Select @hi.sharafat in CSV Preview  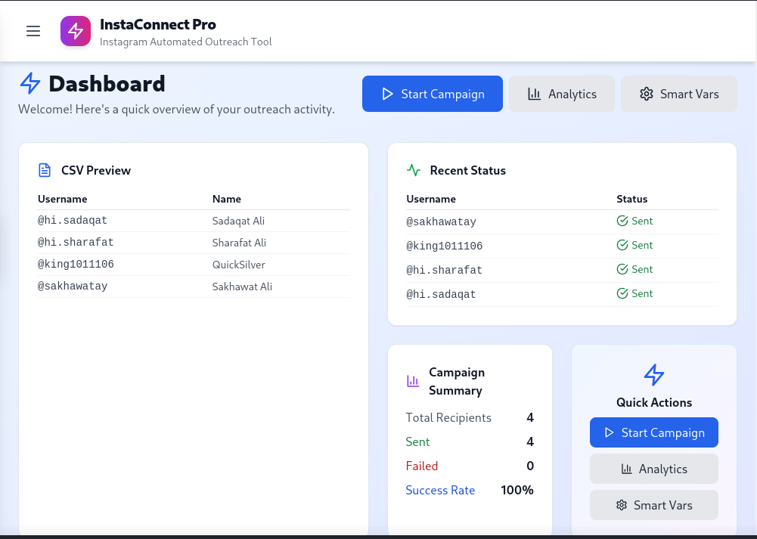tap(76, 242)
